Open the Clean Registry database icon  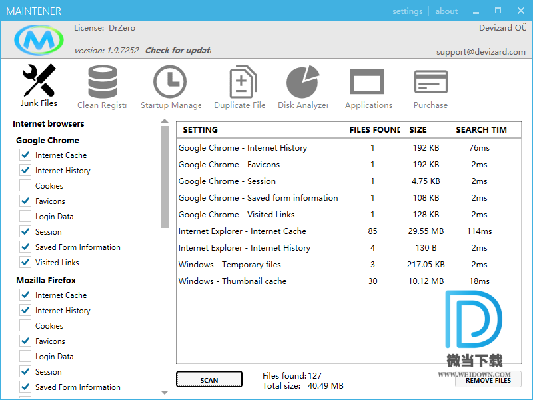[x=103, y=81]
